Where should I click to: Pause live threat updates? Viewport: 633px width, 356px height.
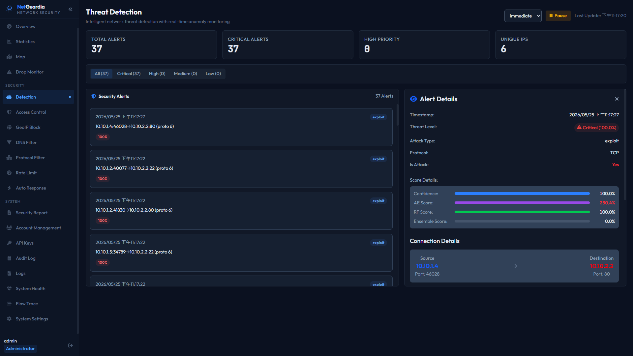pyautogui.click(x=558, y=16)
